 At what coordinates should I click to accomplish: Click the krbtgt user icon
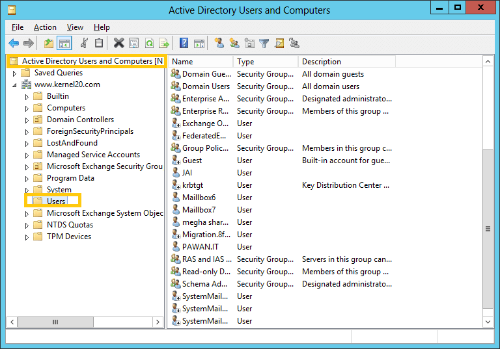click(176, 185)
